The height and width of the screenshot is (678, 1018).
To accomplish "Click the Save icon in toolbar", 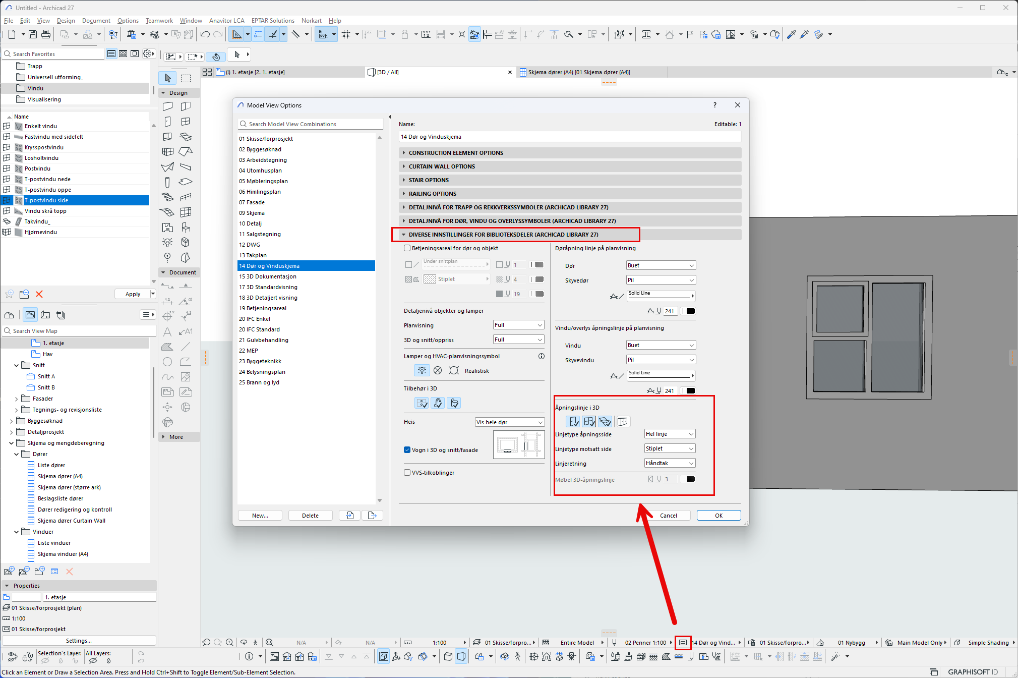I will [33, 34].
